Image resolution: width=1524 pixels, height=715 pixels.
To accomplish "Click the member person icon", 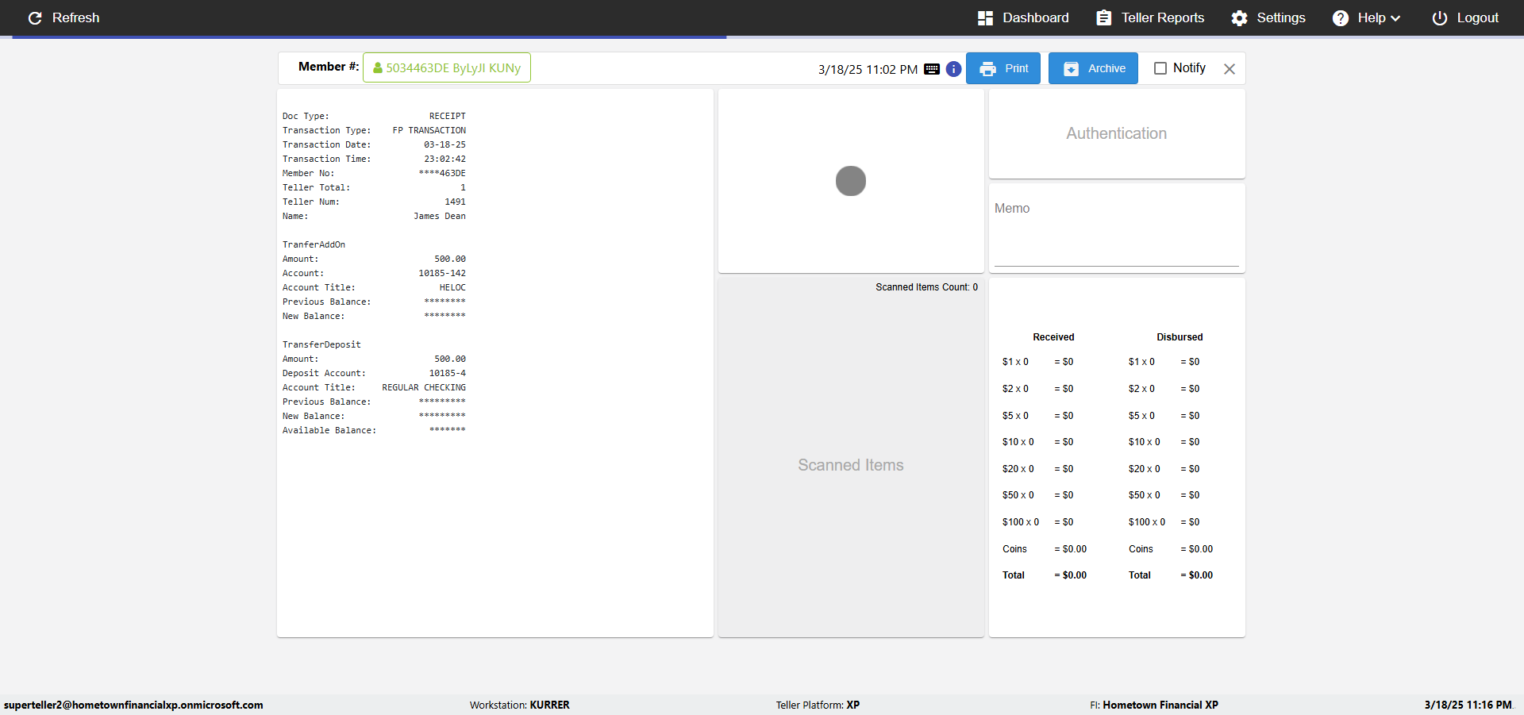I will click(x=378, y=68).
